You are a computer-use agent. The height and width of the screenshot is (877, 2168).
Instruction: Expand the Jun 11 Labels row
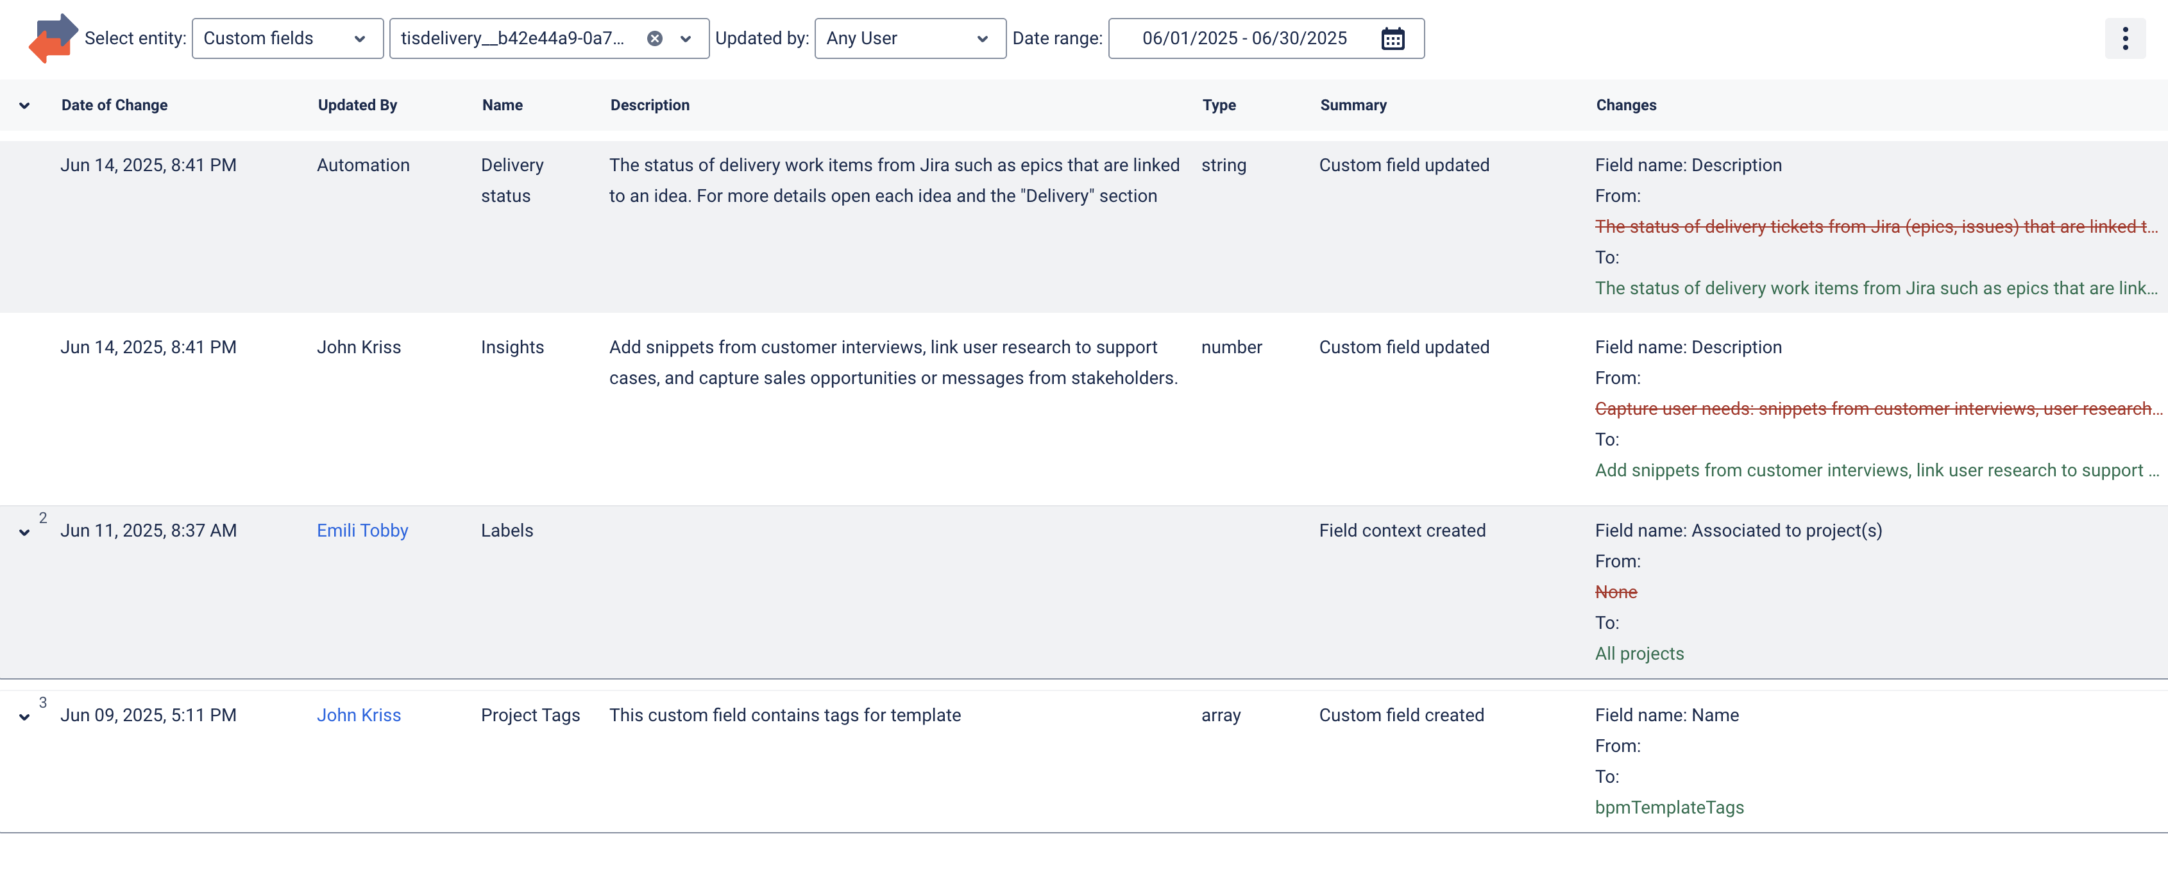24,532
